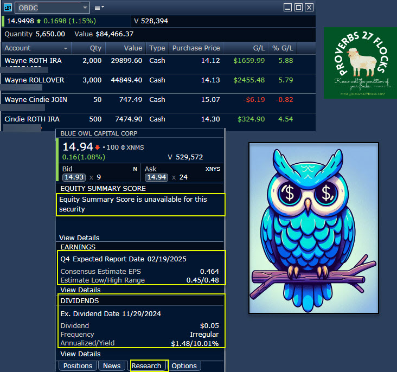Click the green up arrow beside 0.1698

pyautogui.click(x=39, y=21)
